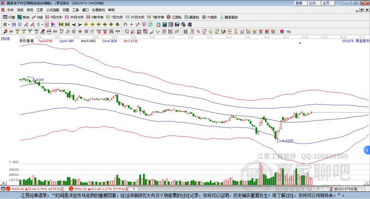This screenshot has height=199, width=370.
Task: Open the 行情 quotes view
Action: click(9, 17)
